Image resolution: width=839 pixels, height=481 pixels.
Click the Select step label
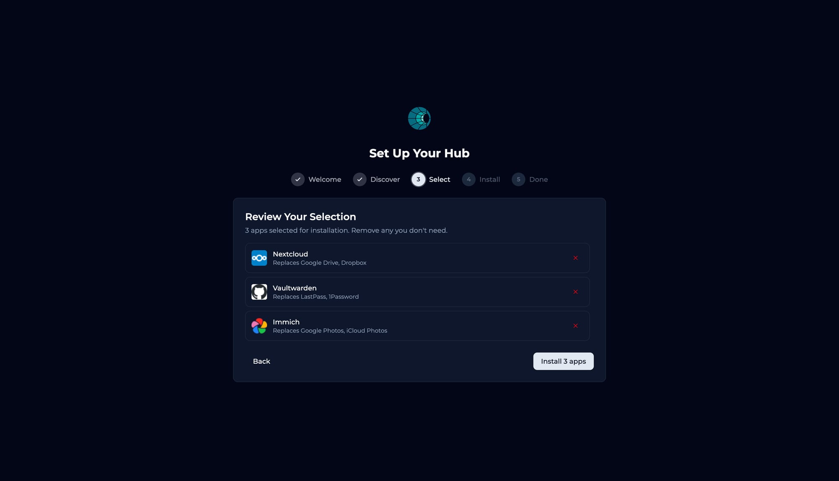[x=439, y=179]
